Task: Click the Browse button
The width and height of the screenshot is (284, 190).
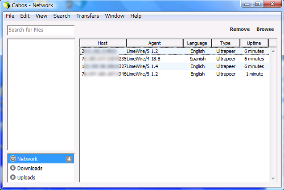Action: pyautogui.click(x=265, y=29)
